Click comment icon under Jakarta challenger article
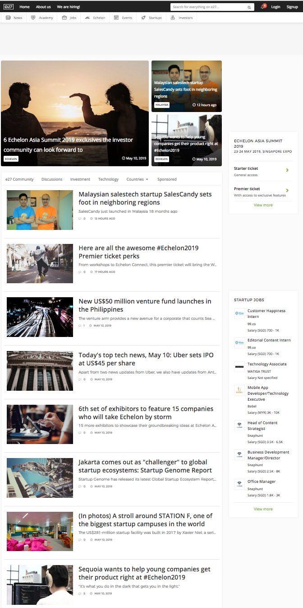 [80, 486]
